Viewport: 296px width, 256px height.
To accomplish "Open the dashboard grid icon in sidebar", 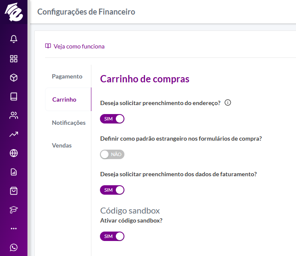I will tap(14, 59).
